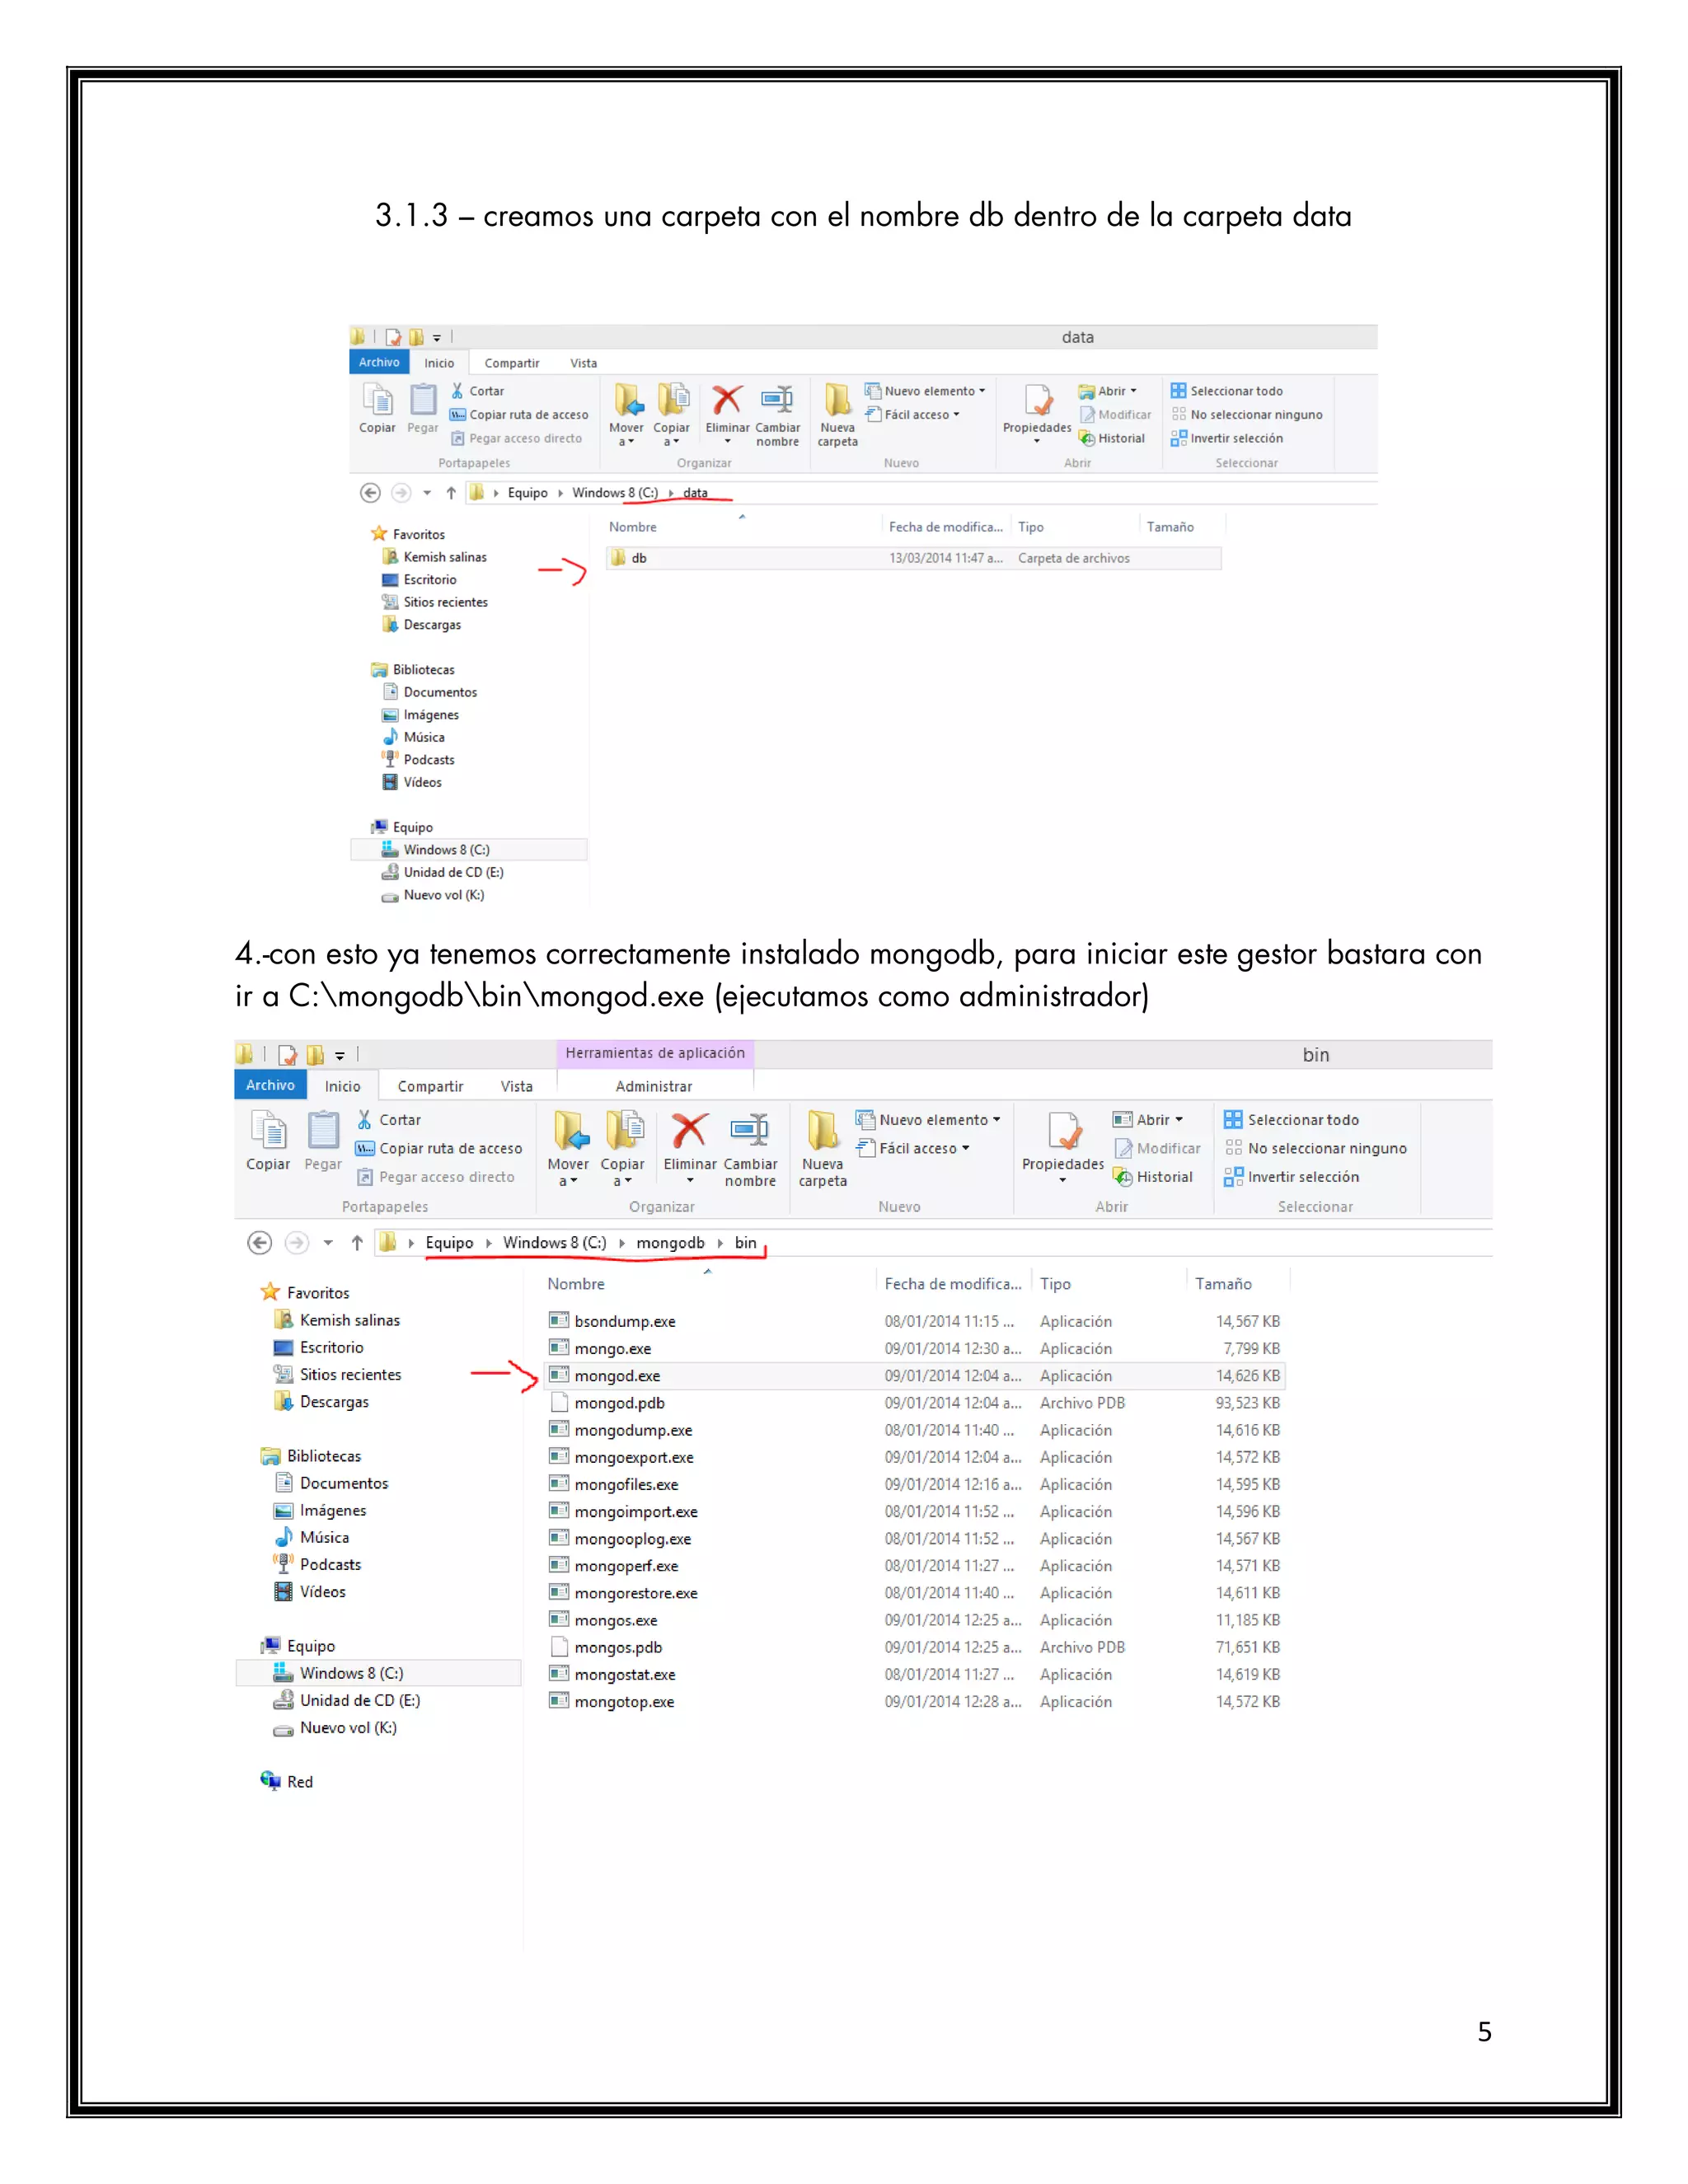The width and height of the screenshot is (1688, 2184).
Task: Select mongos.exe file
Action: 914,1620
